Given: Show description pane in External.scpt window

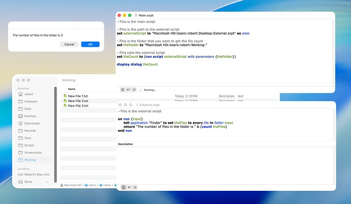Looking at the screenshot, I should (x=123, y=187).
